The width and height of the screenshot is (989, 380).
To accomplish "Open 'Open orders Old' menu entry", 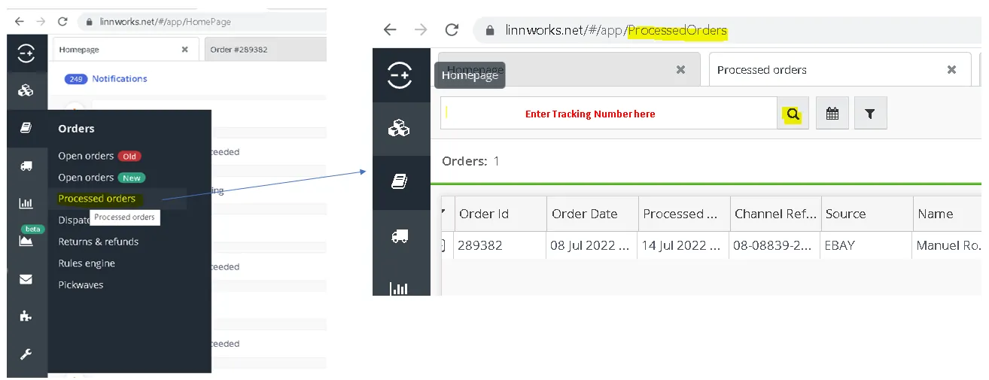I will click(x=99, y=156).
